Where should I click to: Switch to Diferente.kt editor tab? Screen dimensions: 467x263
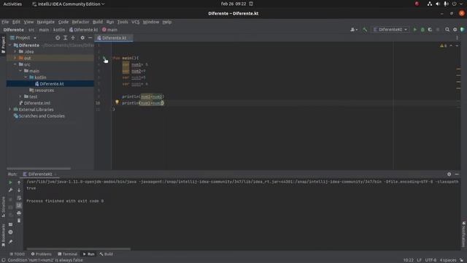click(x=114, y=38)
